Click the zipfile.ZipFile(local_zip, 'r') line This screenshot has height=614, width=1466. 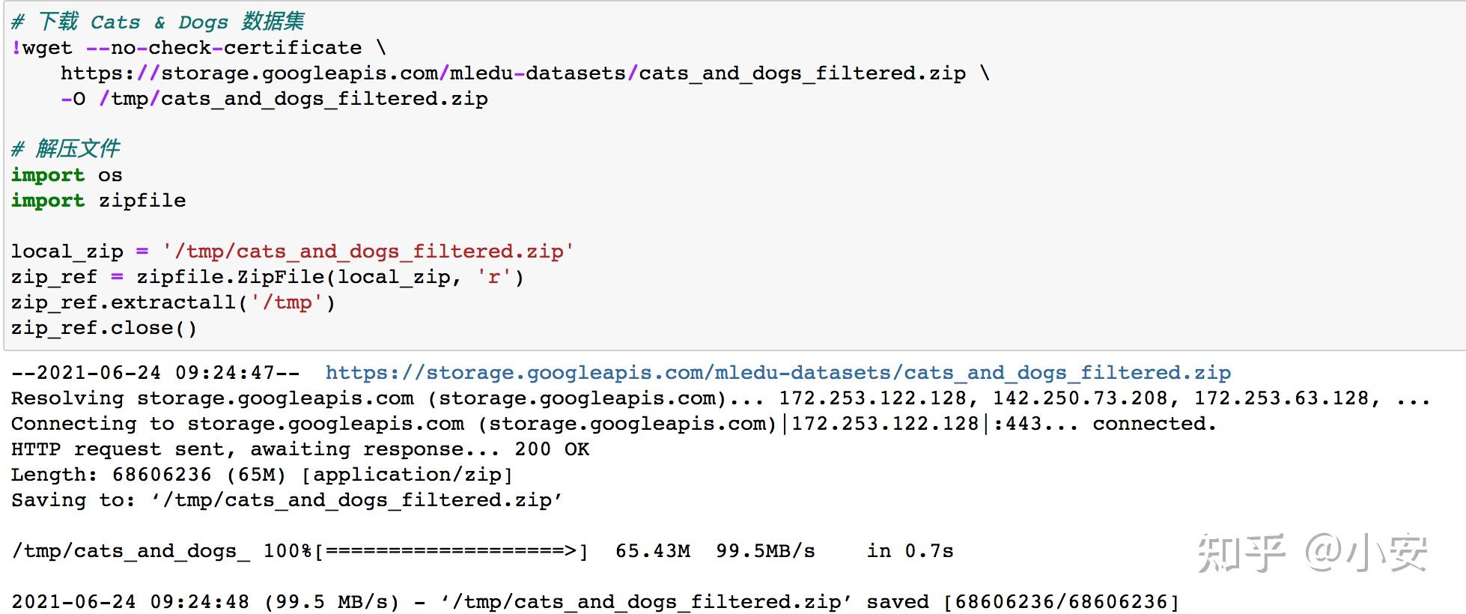tap(267, 277)
